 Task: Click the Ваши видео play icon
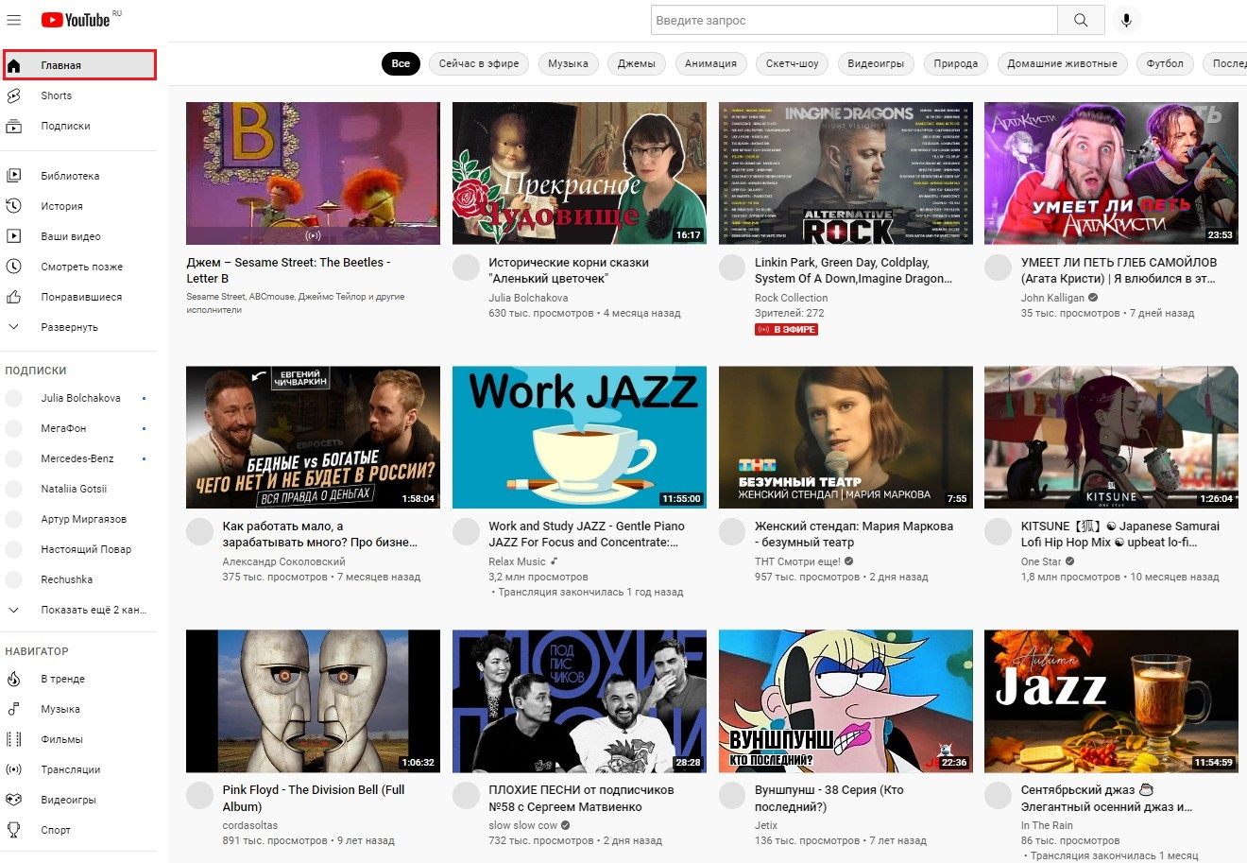tap(14, 236)
